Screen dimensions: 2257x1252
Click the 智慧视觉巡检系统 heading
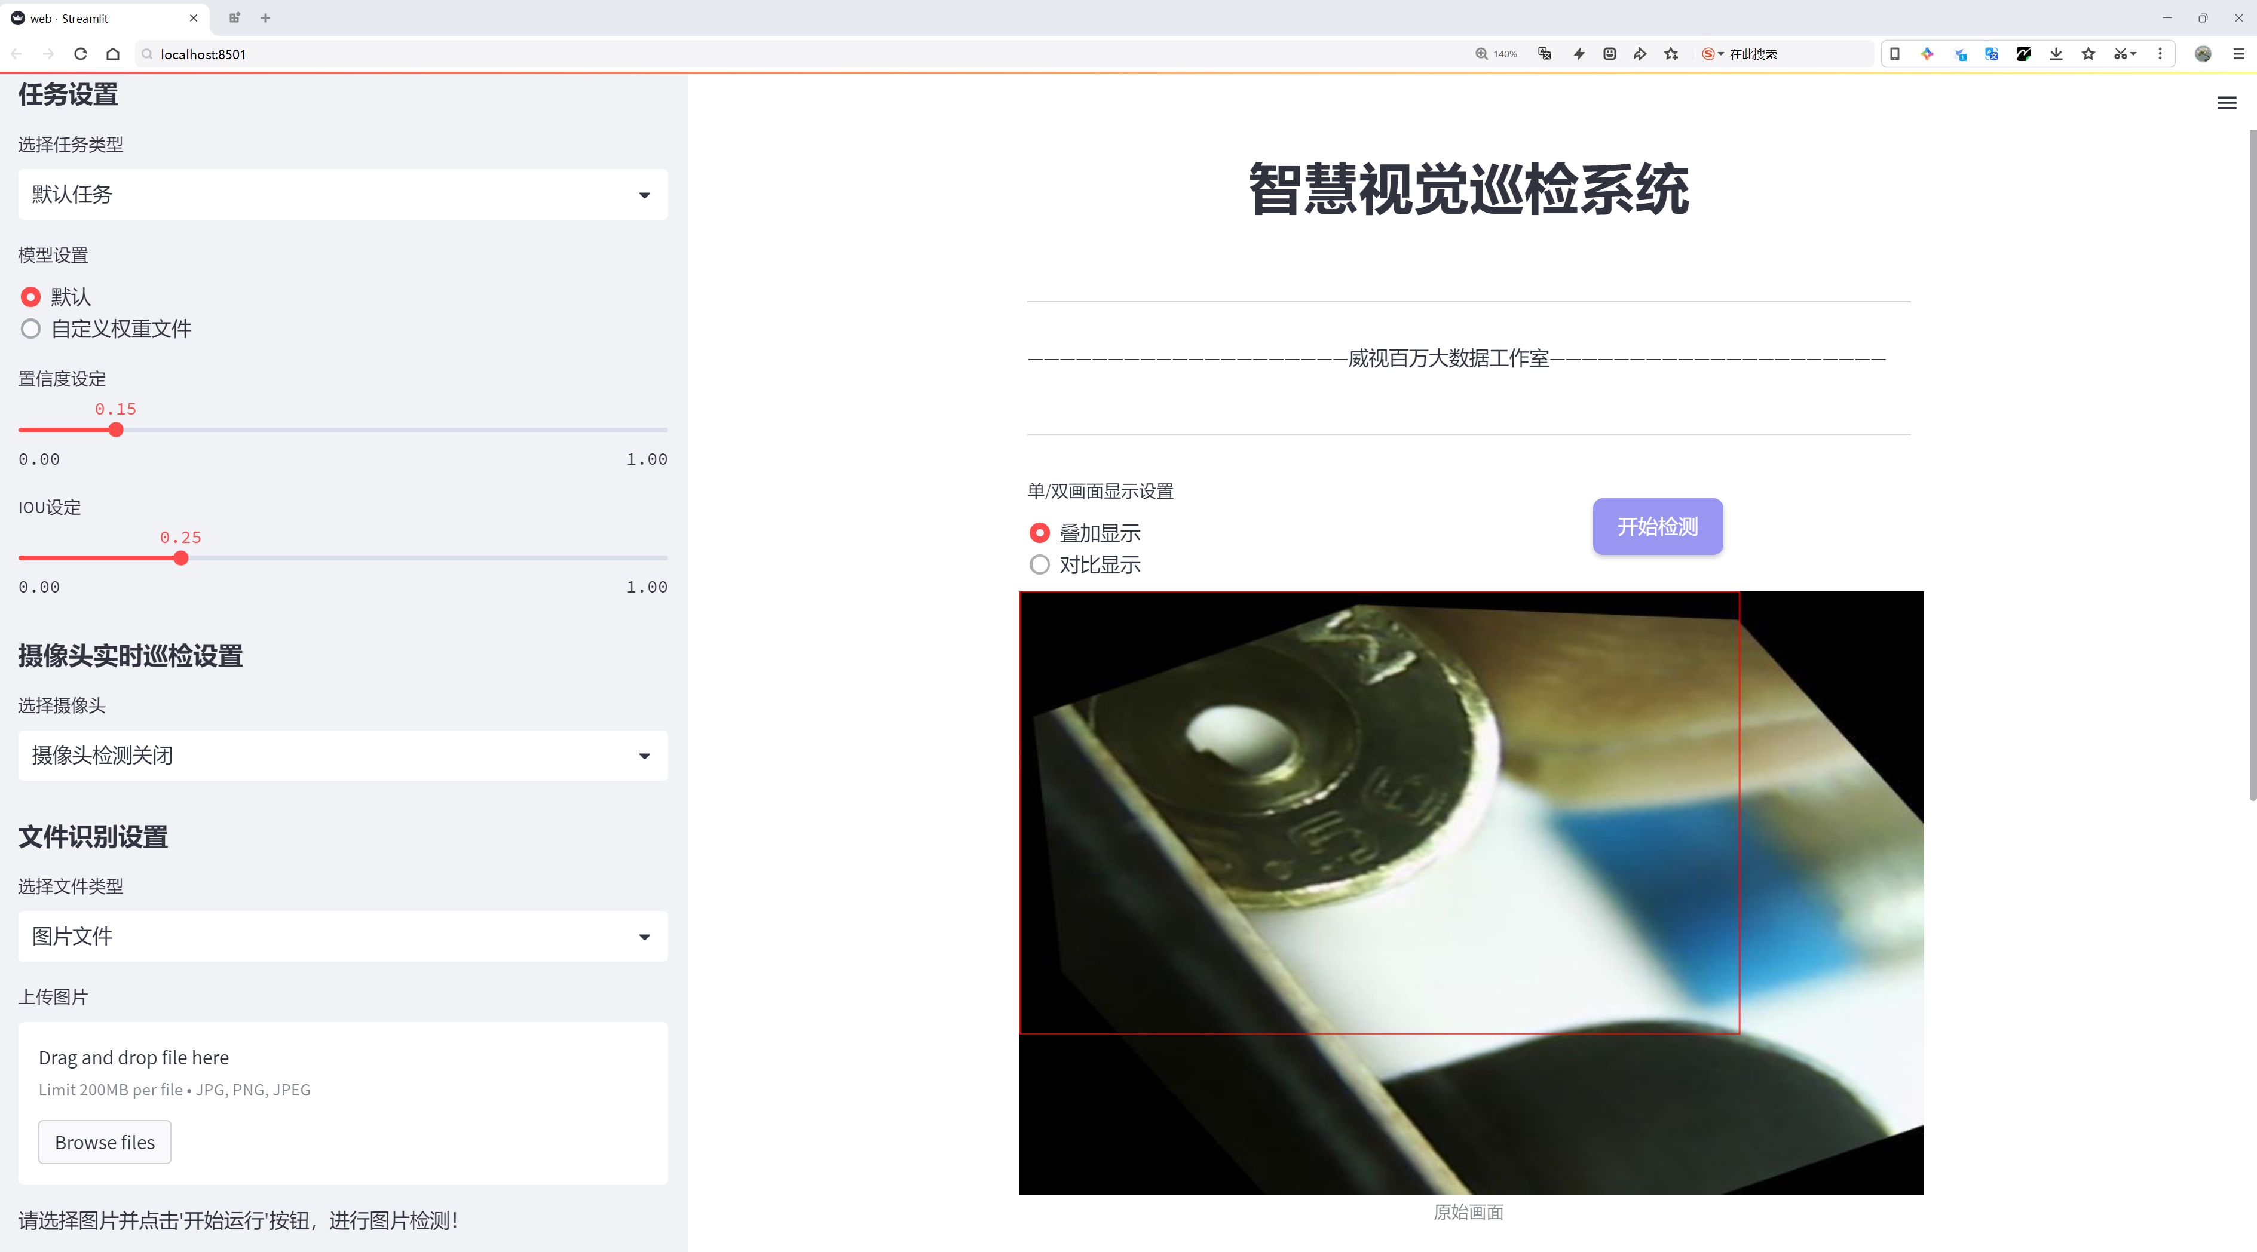1468,189
